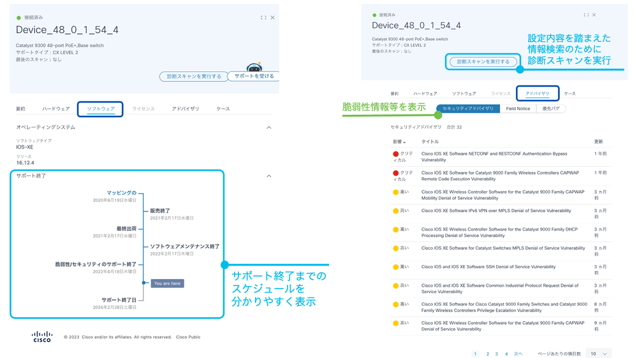
Task: Close the left device panel
Action: click(x=273, y=17)
